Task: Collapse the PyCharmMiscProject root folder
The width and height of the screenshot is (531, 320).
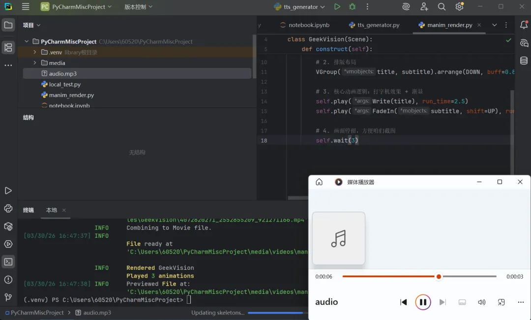Action: pyautogui.click(x=27, y=41)
